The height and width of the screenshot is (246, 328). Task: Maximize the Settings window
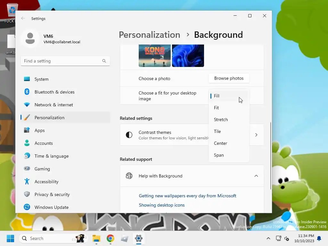point(250,16)
